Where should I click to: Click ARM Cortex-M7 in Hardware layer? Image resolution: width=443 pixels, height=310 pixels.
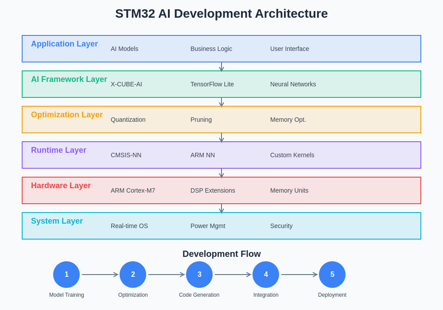pyautogui.click(x=133, y=190)
